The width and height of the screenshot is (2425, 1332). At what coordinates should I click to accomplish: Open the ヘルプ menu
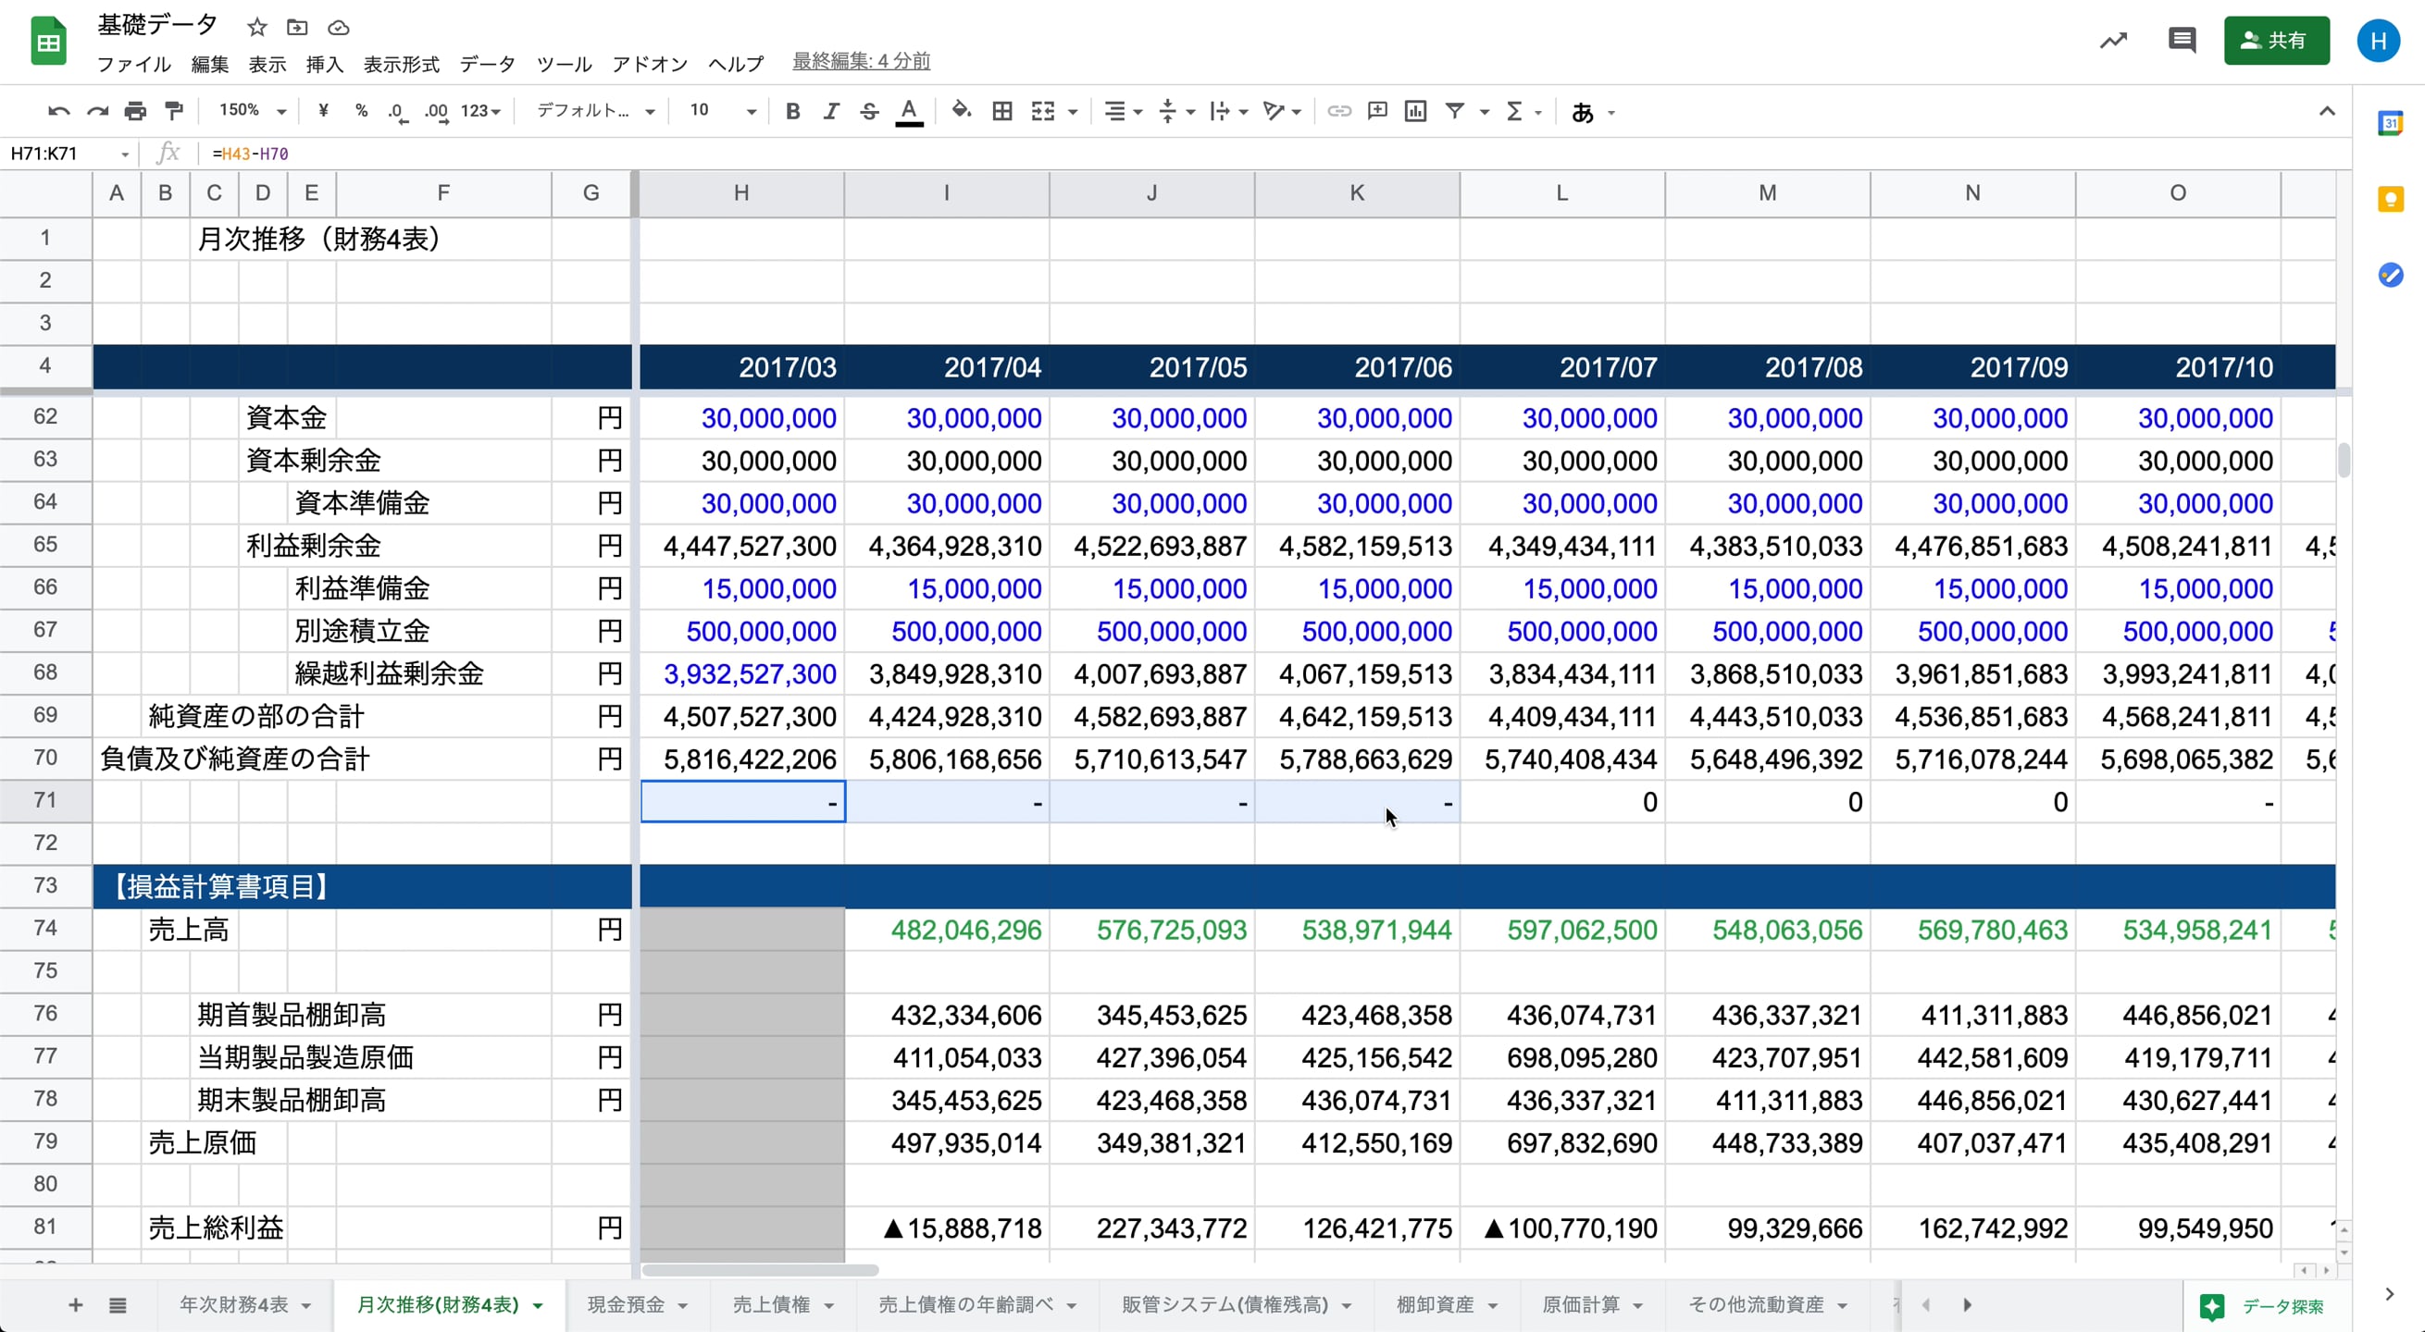click(x=735, y=64)
